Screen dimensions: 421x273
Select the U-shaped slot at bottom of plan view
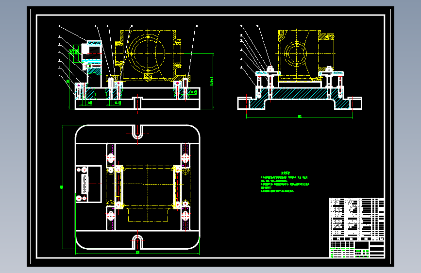pos(138,242)
